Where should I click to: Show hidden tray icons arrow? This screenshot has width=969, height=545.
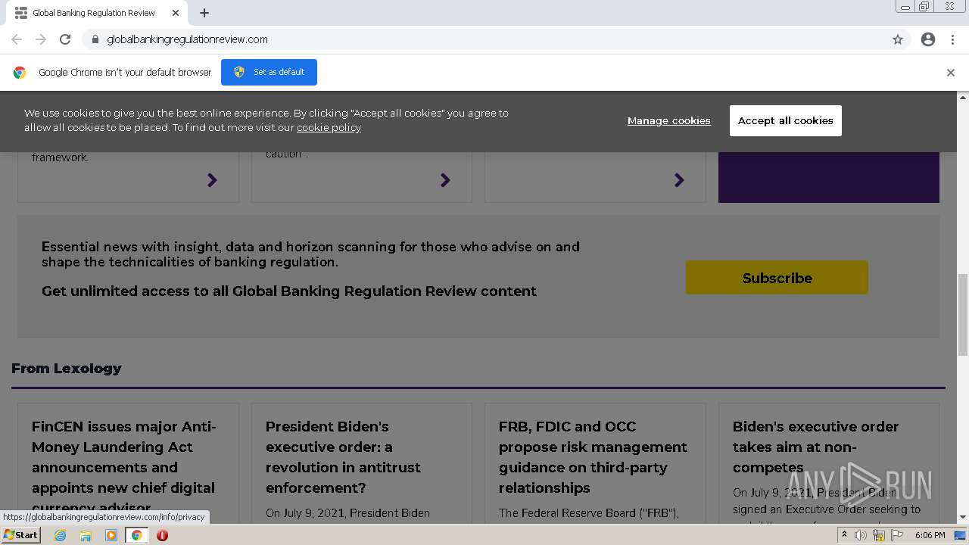(x=844, y=535)
